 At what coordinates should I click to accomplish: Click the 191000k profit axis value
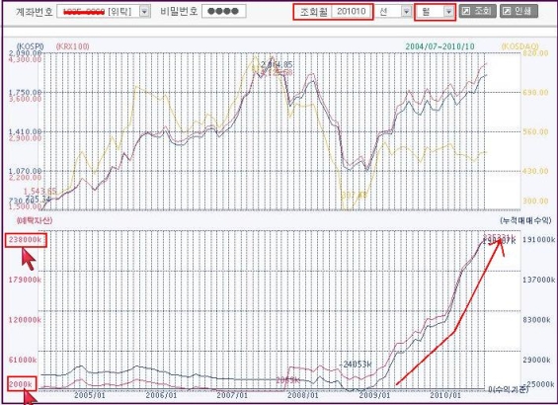(x=538, y=239)
